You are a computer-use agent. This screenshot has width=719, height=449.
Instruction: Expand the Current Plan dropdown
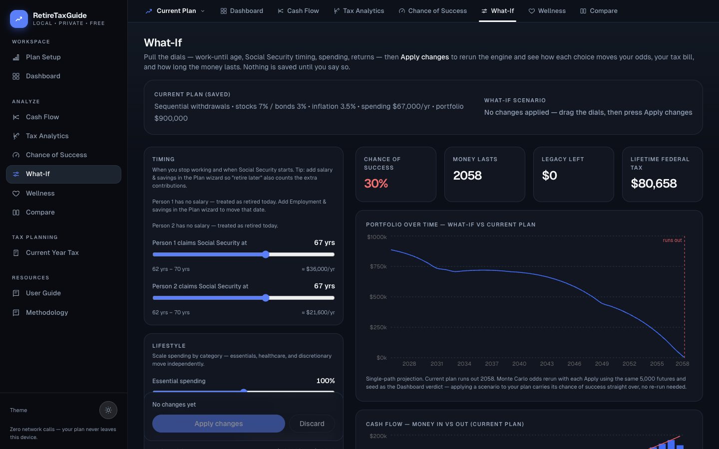175,11
